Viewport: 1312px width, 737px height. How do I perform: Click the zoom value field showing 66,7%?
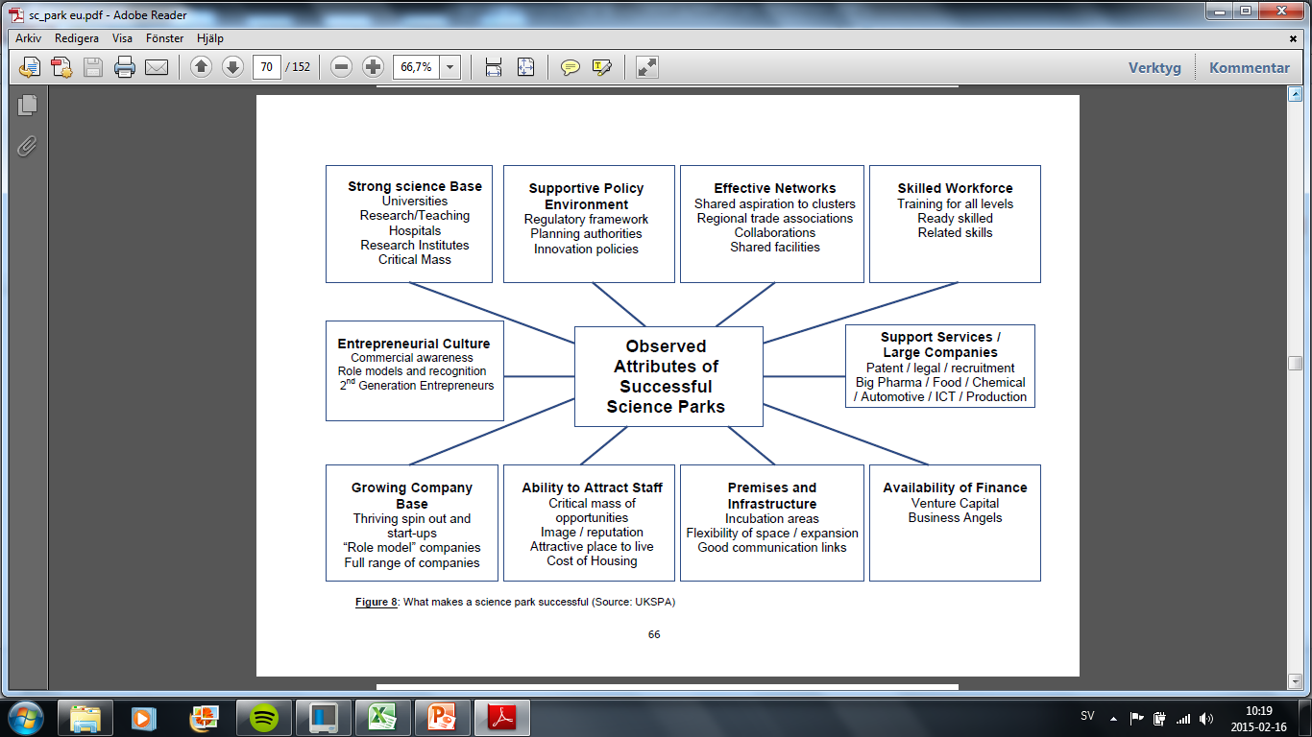click(416, 67)
